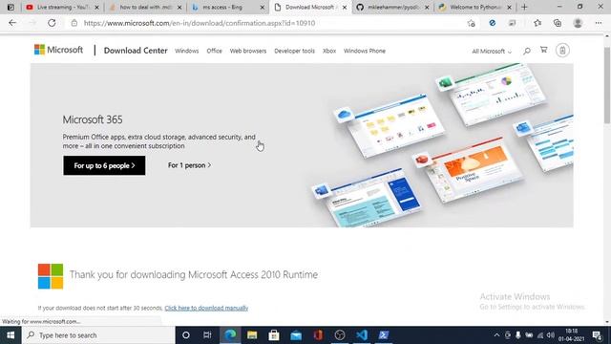Go back using browser back arrow

12,23
